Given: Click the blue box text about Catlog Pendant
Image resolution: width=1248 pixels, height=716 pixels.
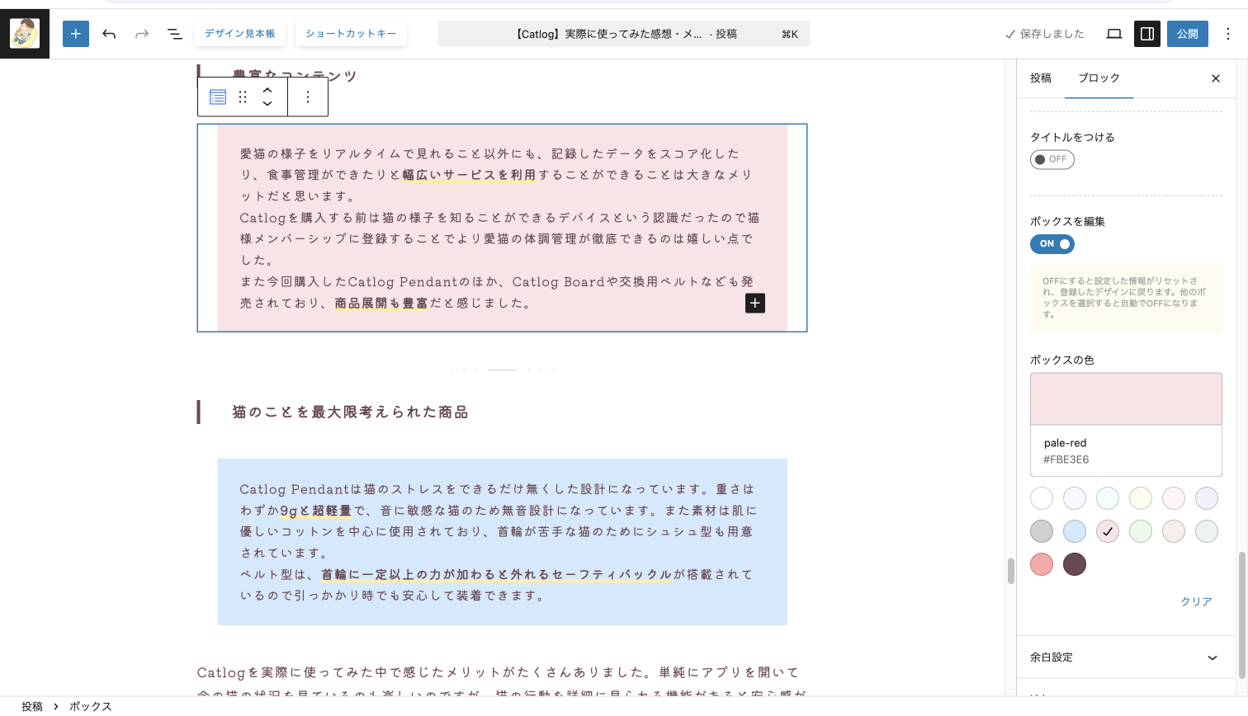Looking at the screenshot, I should point(502,542).
